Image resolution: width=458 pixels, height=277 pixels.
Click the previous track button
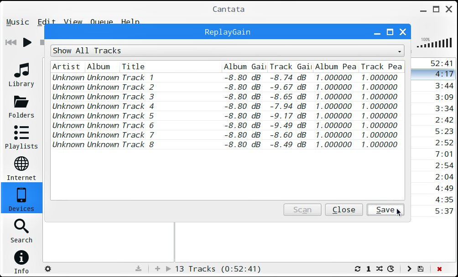(11, 42)
